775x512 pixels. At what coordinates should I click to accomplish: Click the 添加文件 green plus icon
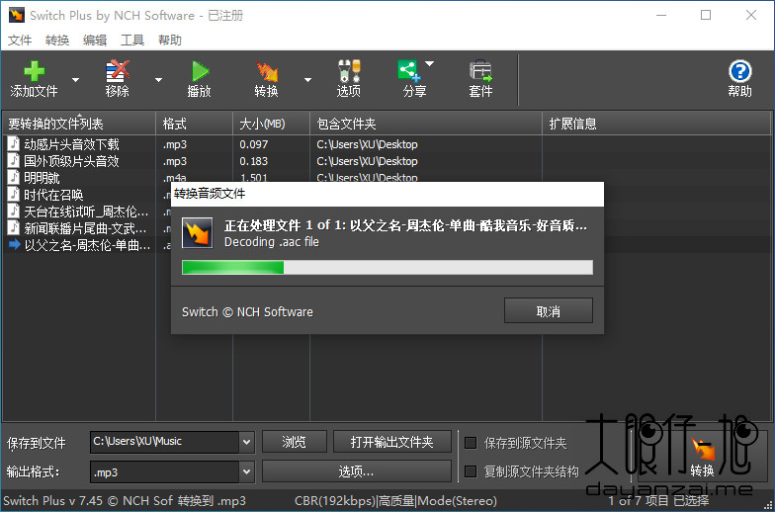coord(35,71)
